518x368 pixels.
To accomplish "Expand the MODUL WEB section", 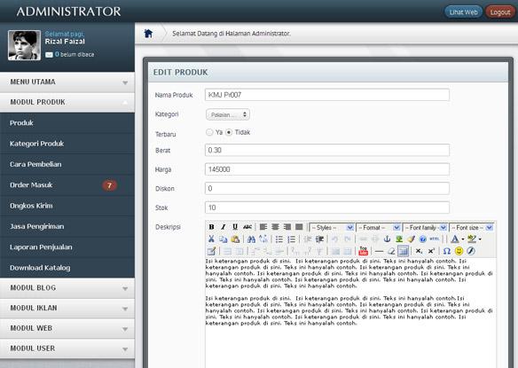I will 67,328.
